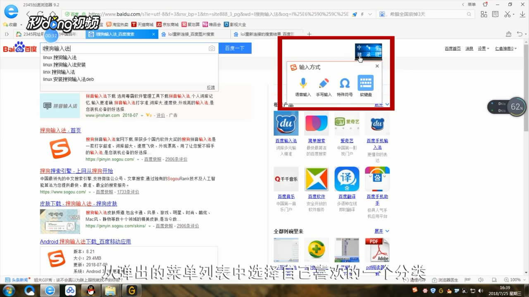Open 'Android 搜狗输入法下载_百度移动应用' link

tap(85, 242)
